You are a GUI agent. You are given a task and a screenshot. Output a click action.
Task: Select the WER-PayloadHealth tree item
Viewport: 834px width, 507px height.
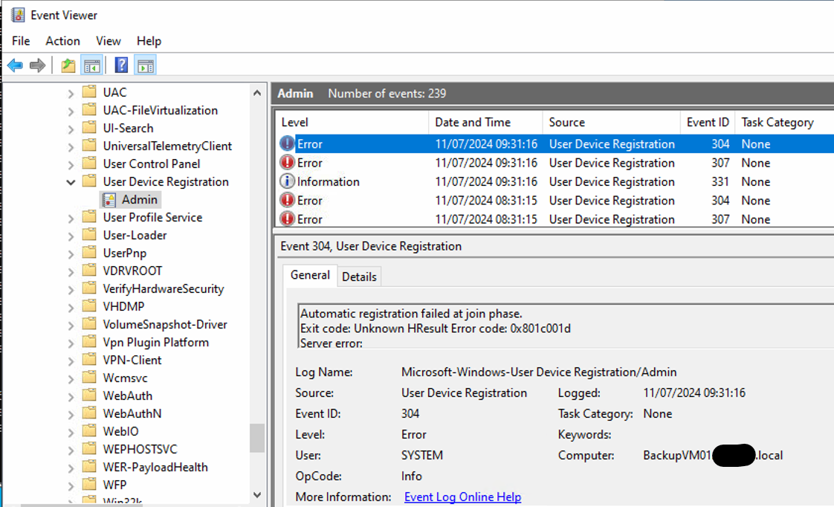pyautogui.click(x=155, y=467)
